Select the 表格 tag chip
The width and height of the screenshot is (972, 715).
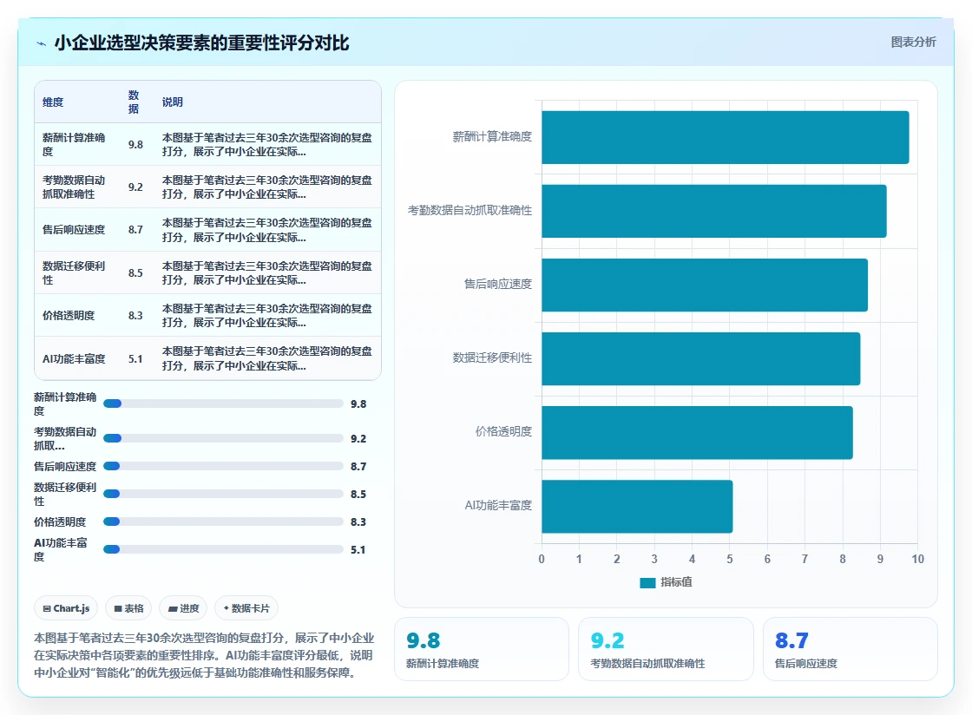pos(128,608)
